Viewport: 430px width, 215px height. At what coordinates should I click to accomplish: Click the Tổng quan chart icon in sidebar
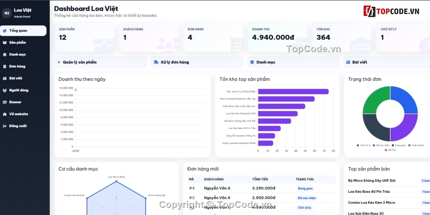point(5,31)
